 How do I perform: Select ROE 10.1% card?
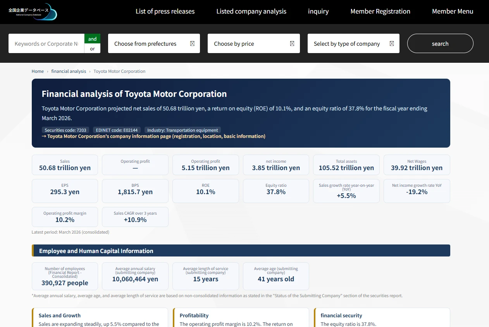[206, 191]
